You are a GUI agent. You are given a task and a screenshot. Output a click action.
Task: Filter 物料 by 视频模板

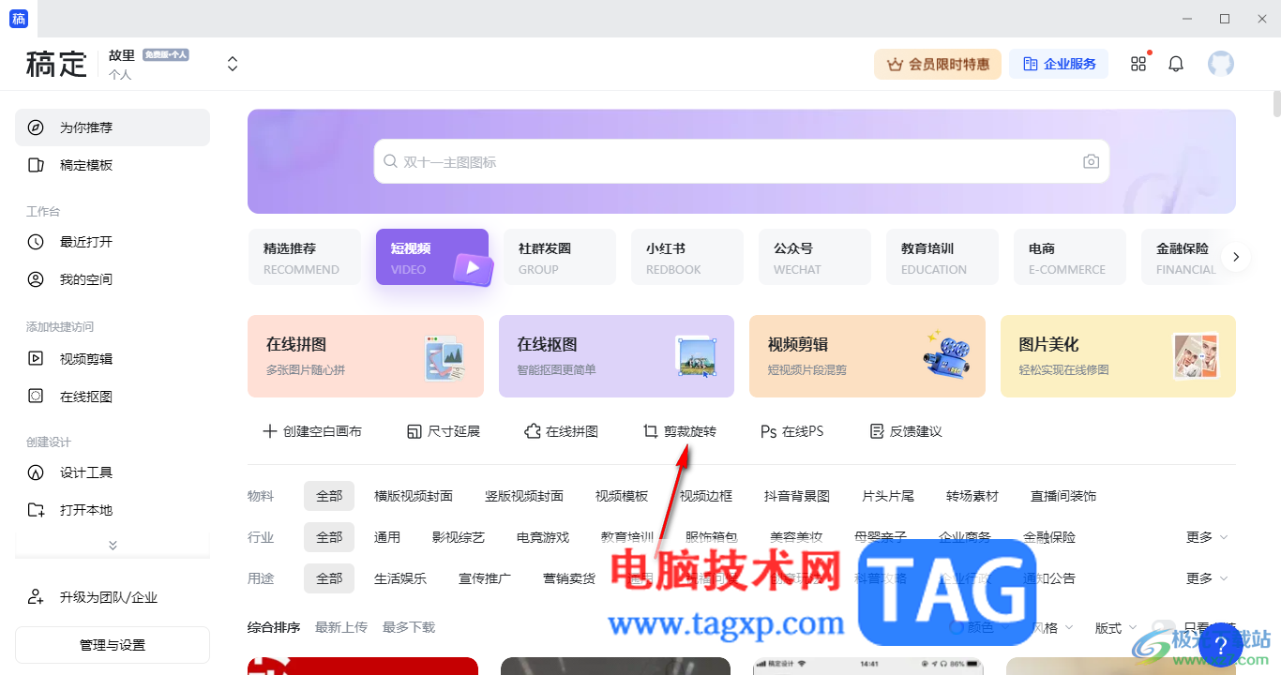[622, 496]
